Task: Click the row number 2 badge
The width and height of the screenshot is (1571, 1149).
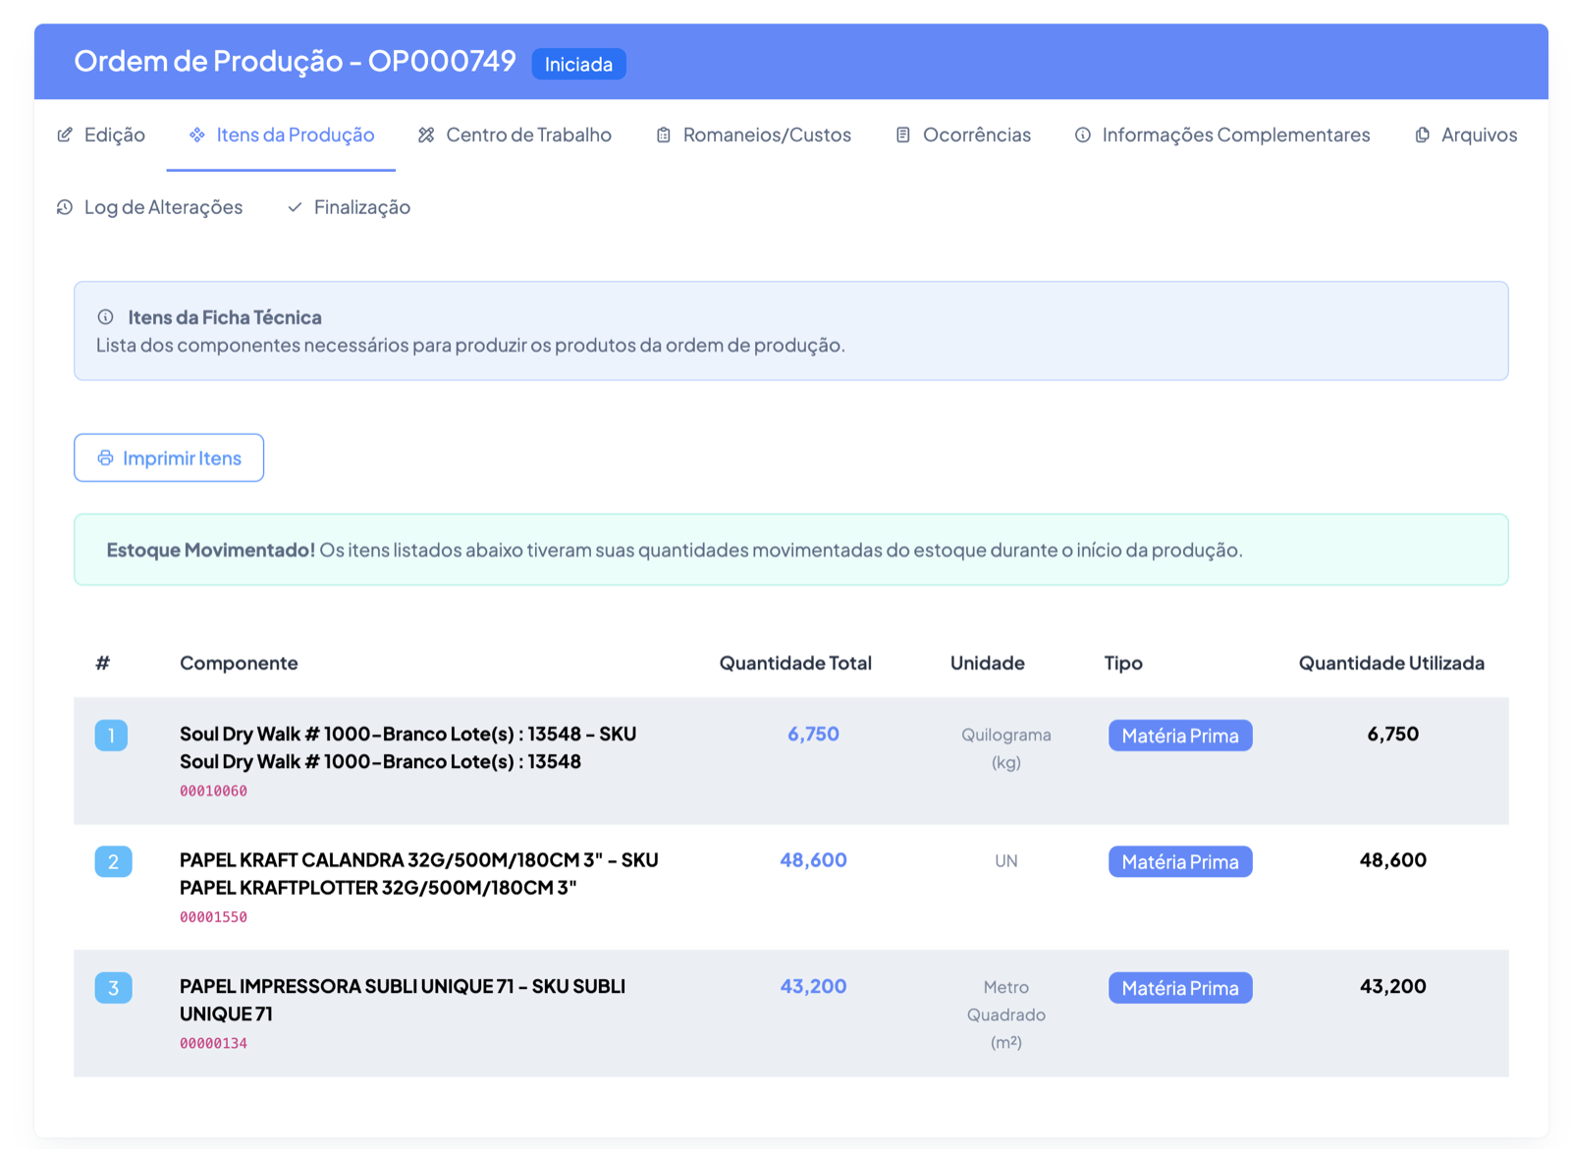Action: [x=113, y=861]
